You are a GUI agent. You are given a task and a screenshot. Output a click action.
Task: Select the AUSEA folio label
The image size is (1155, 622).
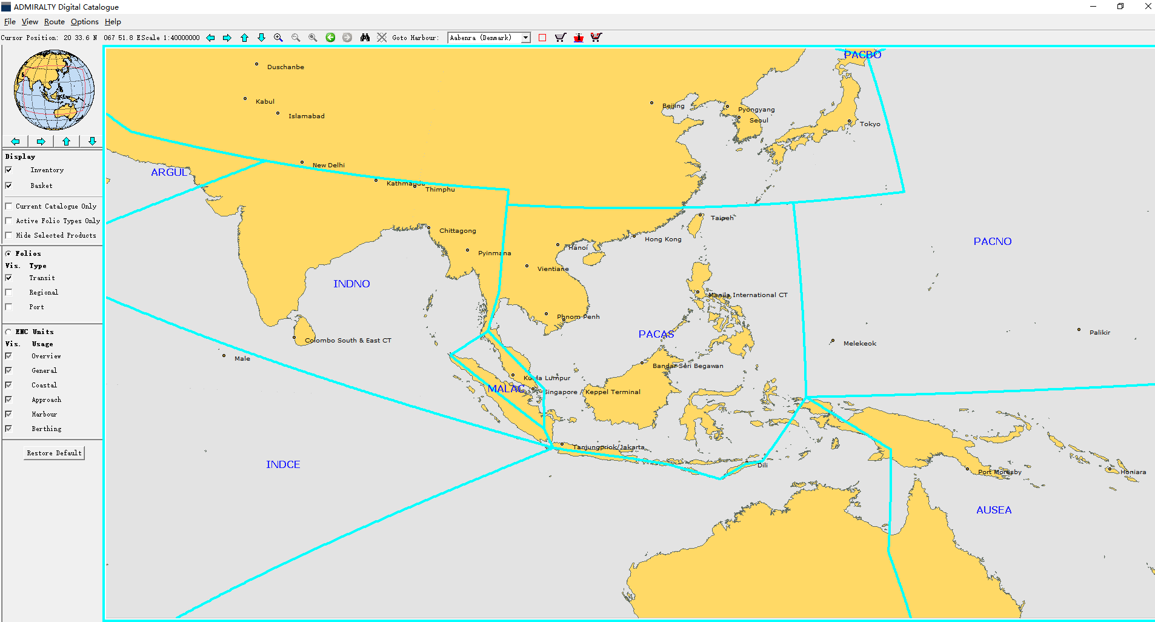pos(994,510)
